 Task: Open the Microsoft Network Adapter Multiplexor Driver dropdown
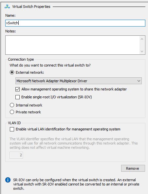[x=79, y=81]
